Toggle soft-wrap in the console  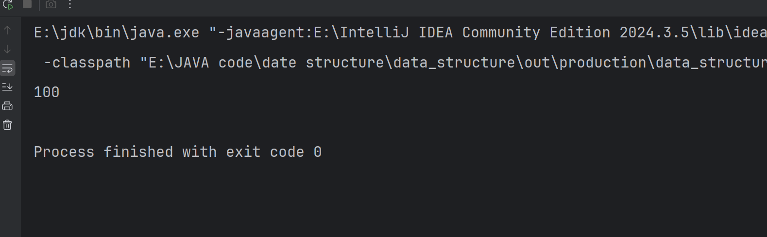pos(8,68)
